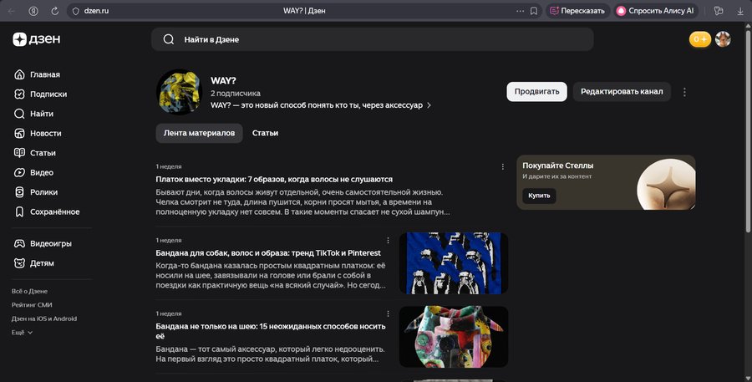The width and height of the screenshot is (752, 382).
Task: Open Видео icon in sidebar
Action: coord(19,172)
